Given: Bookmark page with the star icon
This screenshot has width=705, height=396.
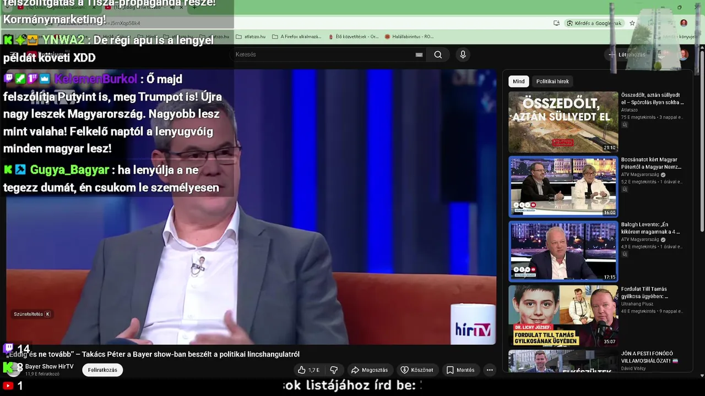Looking at the screenshot, I should (x=632, y=23).
